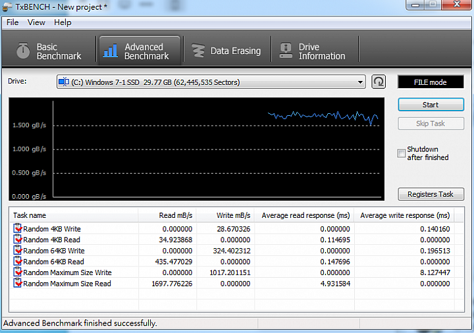
Task: Click the Advanced Benchmark bar chart icon
Action: pos(110,50)
